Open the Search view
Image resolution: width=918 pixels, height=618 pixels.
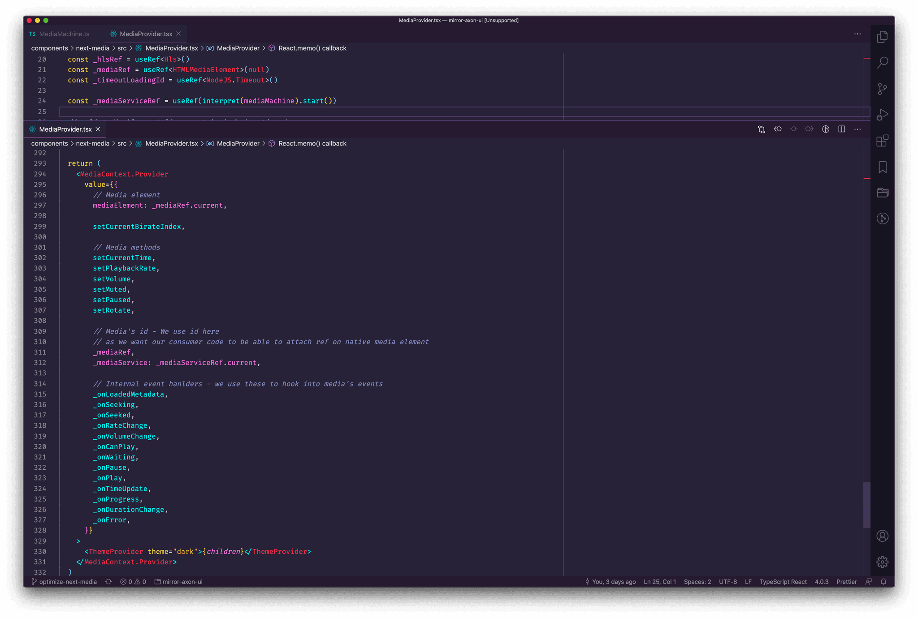pyautogui.click(x=882, y=63)
